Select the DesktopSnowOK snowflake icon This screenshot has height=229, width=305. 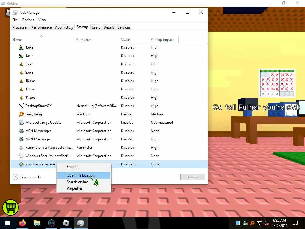pos(21,106)
